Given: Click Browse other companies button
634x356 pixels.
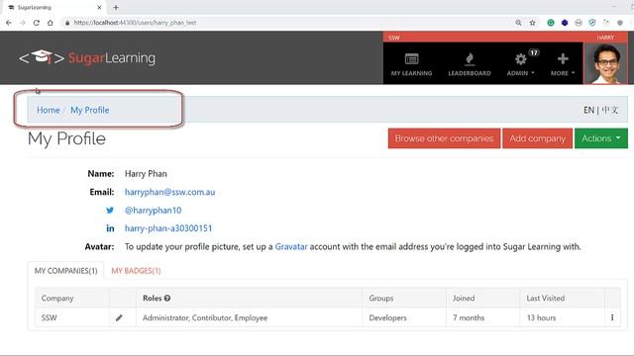Looking at the screenshot, I should pos(444,138).
